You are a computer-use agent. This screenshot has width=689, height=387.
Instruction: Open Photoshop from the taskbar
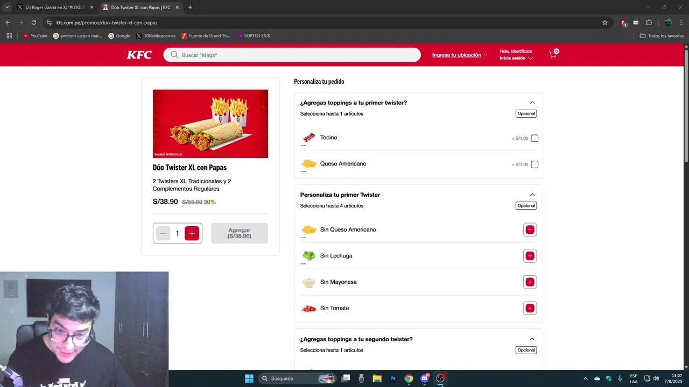393,378
